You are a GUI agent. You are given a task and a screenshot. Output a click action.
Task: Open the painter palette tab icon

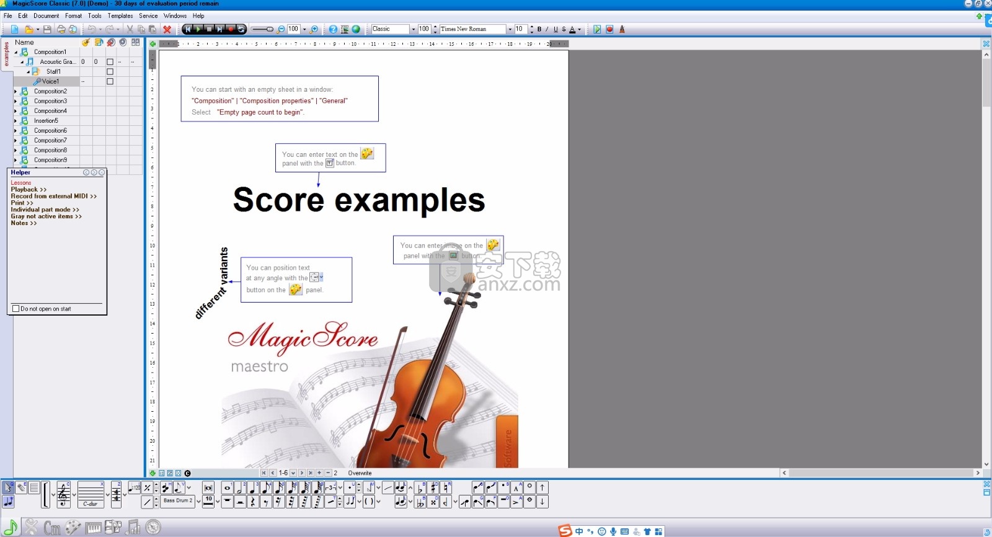coord(73,527)
